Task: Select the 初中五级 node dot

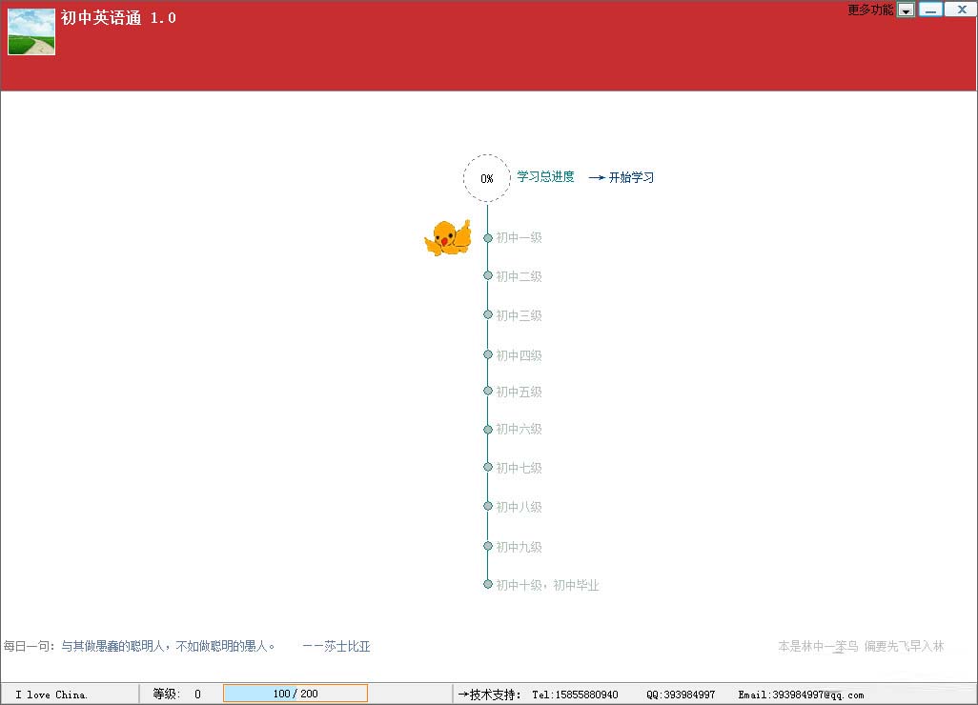Action: [x=488, y=391]
